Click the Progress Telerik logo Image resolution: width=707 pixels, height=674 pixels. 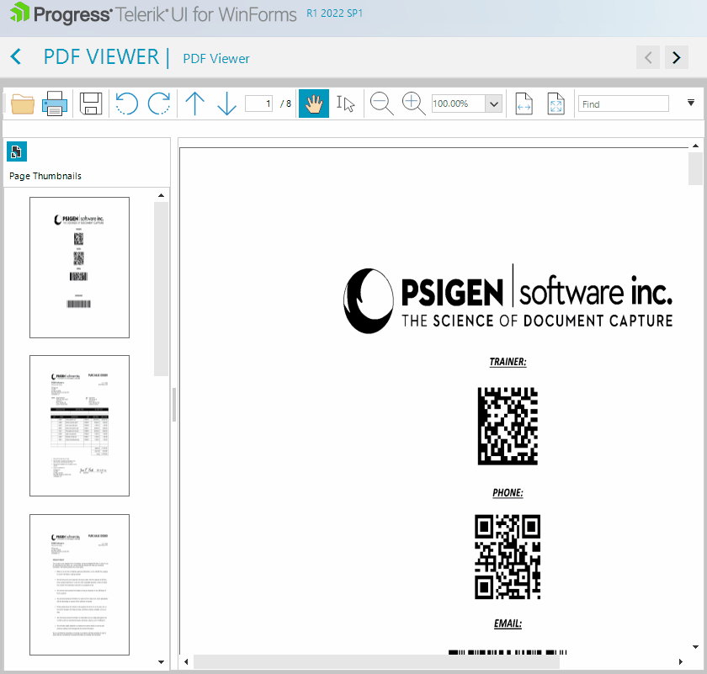tap(153, 14)
